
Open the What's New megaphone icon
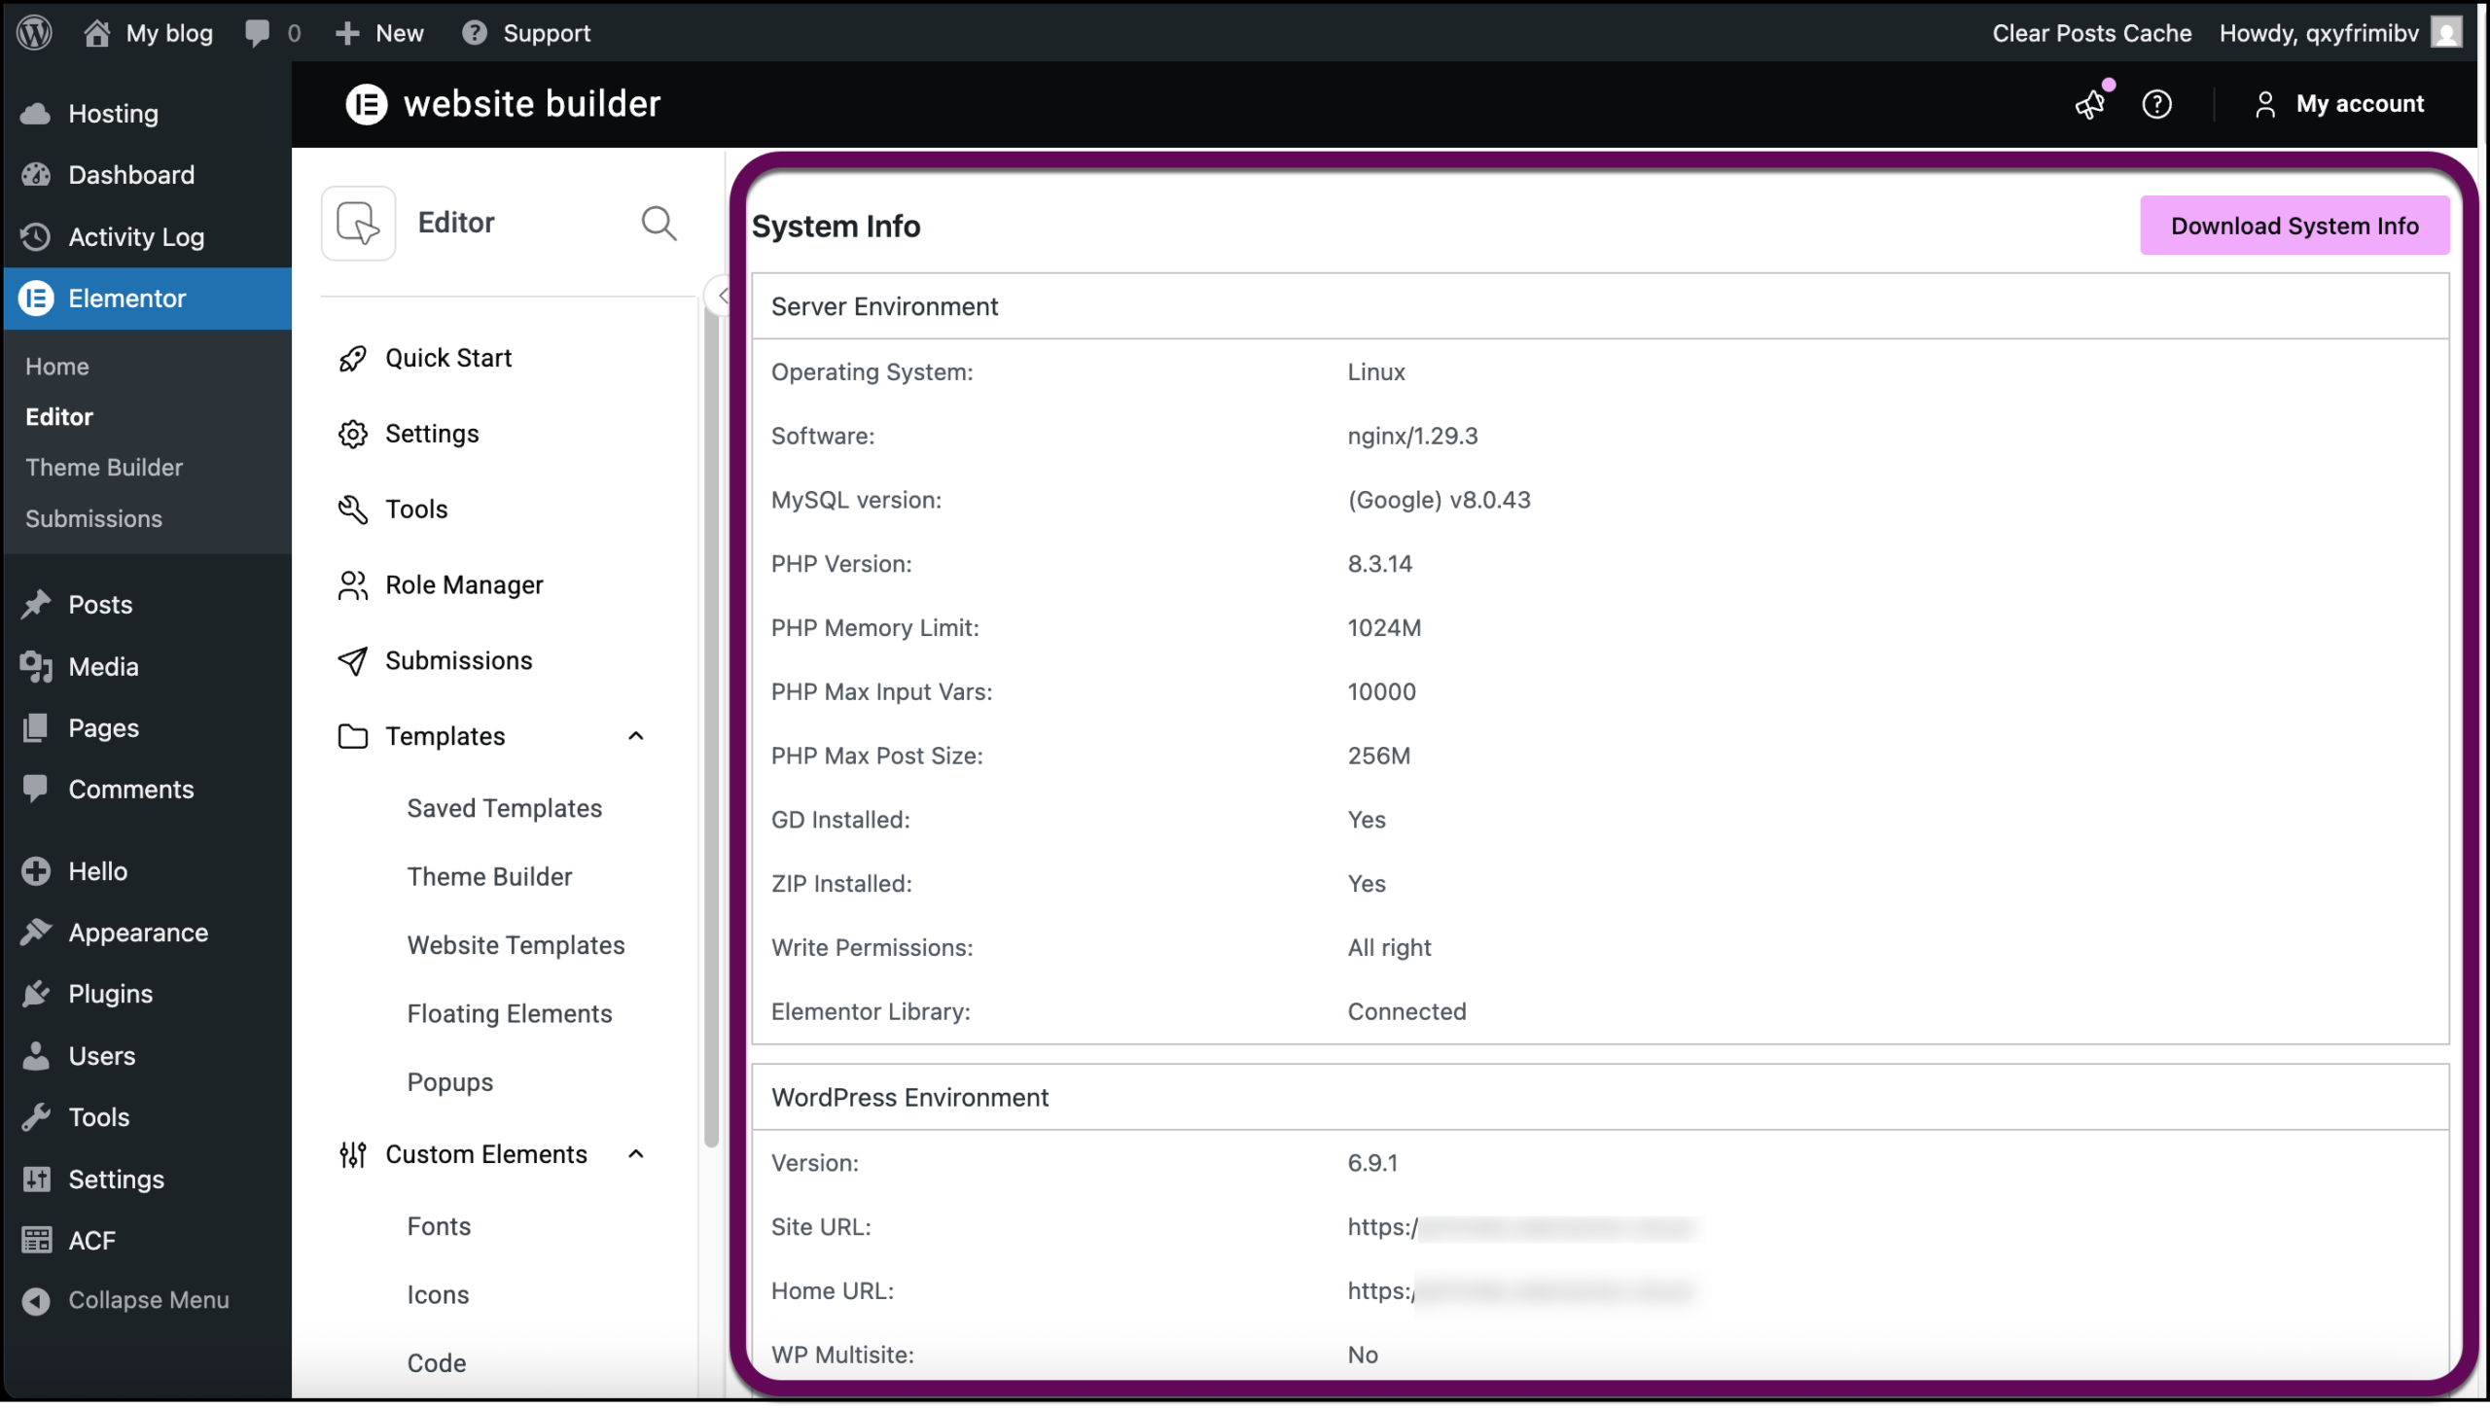[x=2090, y=104]
